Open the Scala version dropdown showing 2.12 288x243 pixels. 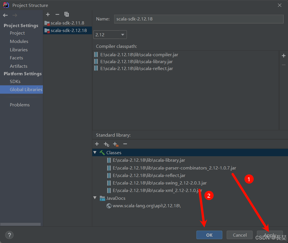[110, 34]
